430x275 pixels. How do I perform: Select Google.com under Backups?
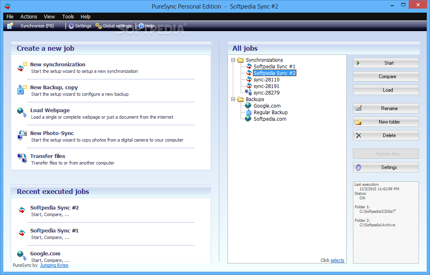pos(267,106)
